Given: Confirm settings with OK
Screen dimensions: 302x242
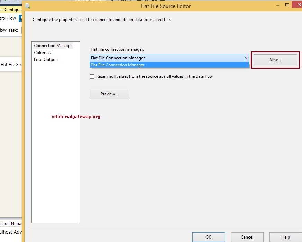Looking at the screenshot, I should (x=208, y=237).
